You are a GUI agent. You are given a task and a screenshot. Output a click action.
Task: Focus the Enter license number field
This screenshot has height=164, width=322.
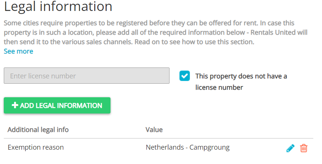(87, 76)
